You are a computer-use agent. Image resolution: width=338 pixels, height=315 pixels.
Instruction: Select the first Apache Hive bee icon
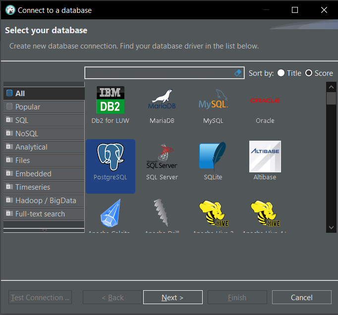[x=214, y=213]
